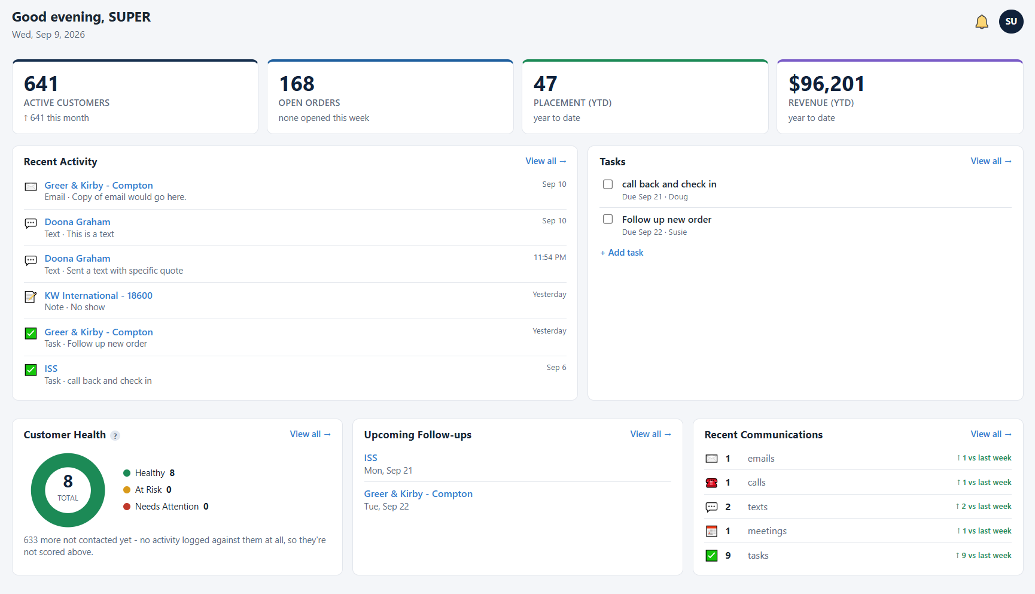Click 'Follow up new order' task title in Tasks
The height and width of the screenshot is (594, 1035).
click(666, 220)
